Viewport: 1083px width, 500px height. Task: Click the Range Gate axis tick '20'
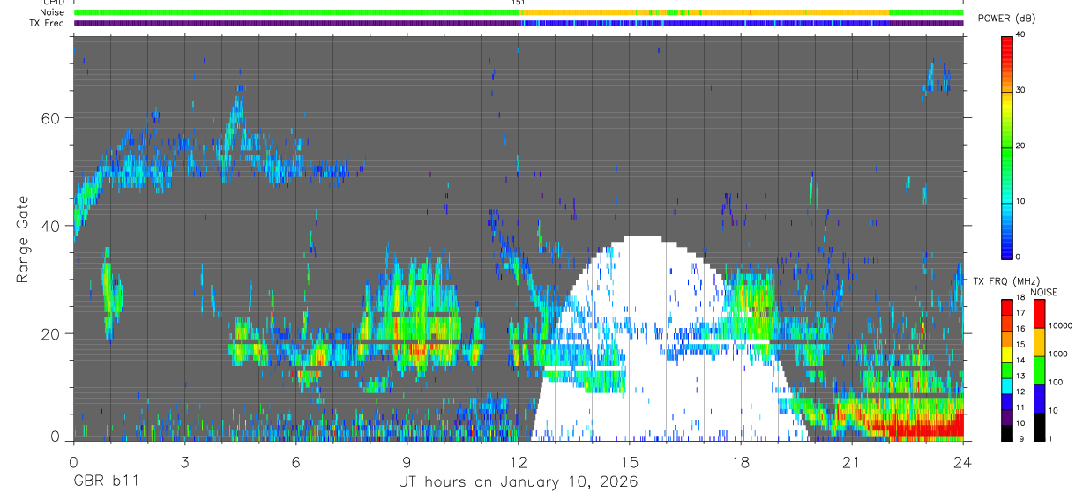[x=50, y=333]
